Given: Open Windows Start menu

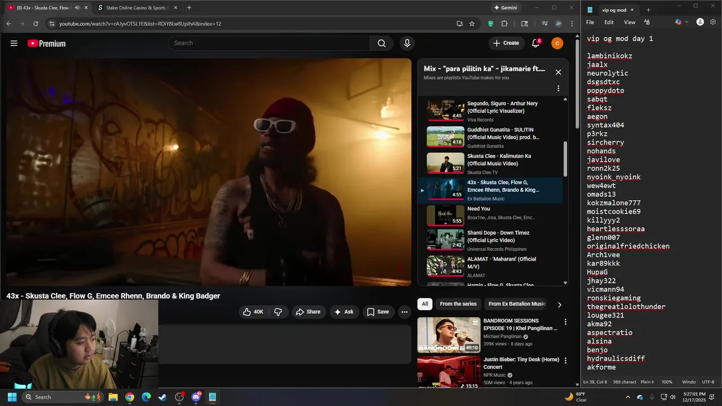Looking at the screenshot, I should (x=12, y=397).
